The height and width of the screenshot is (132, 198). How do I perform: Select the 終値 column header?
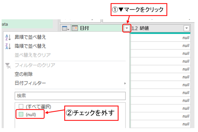160,28
